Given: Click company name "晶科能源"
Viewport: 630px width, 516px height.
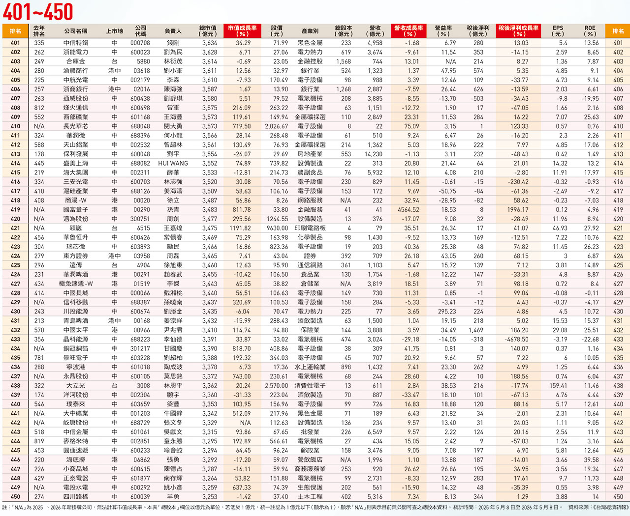Looking at the screenshot, I should 76,340.
